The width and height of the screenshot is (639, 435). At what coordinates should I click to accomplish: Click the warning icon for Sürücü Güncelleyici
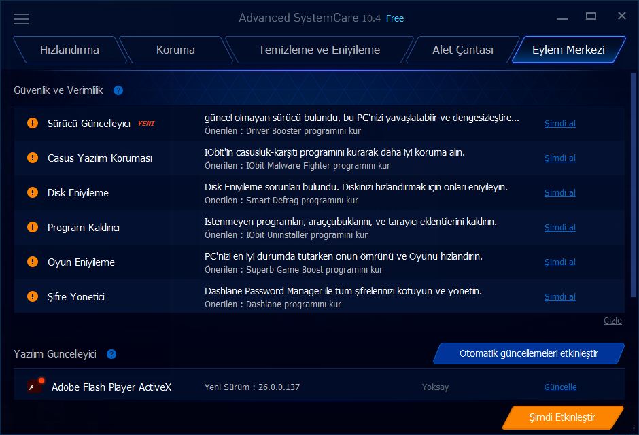[33, 123]
